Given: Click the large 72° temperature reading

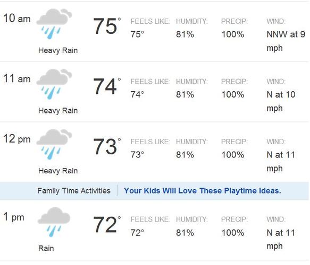Looking at the screenshot, I should 107,225.
